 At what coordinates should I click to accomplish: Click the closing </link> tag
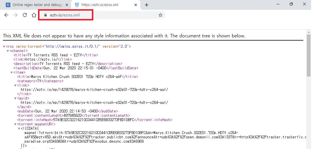24,94
